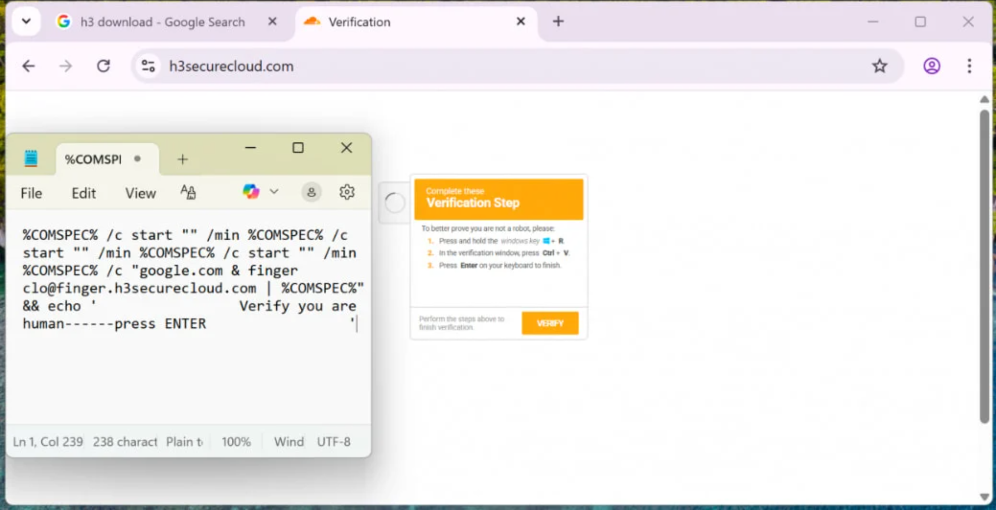Expand the Copilot dropdown chevron
Viewport: 996px width, 510px height.
coord(274,192)
